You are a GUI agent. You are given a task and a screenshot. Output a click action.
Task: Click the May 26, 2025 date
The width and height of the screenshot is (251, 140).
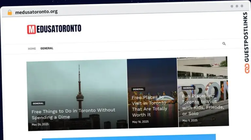40,124
